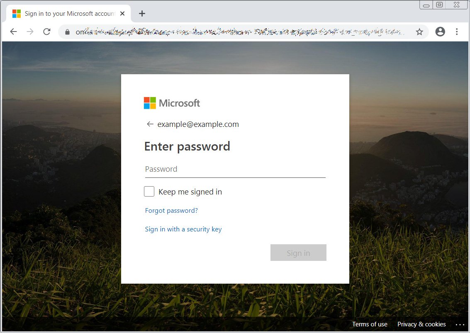470x333 pixels.
Task: Go back to the email entry step
Action: point(150,124)
